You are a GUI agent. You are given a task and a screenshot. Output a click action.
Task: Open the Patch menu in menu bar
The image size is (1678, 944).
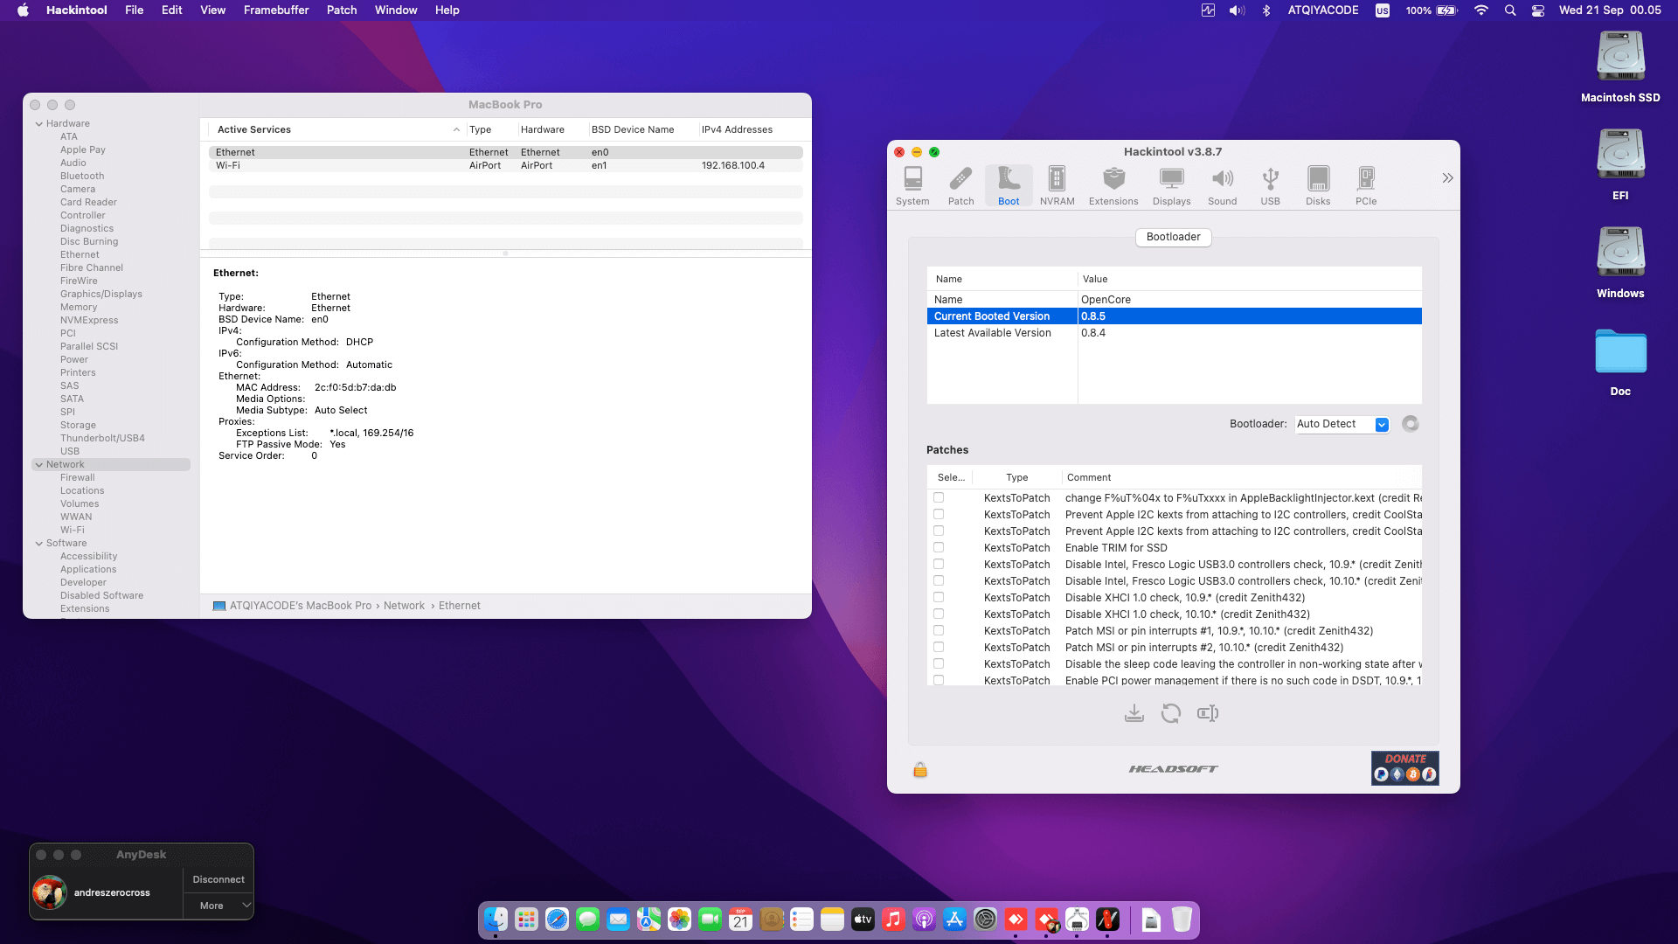[342, 10]
